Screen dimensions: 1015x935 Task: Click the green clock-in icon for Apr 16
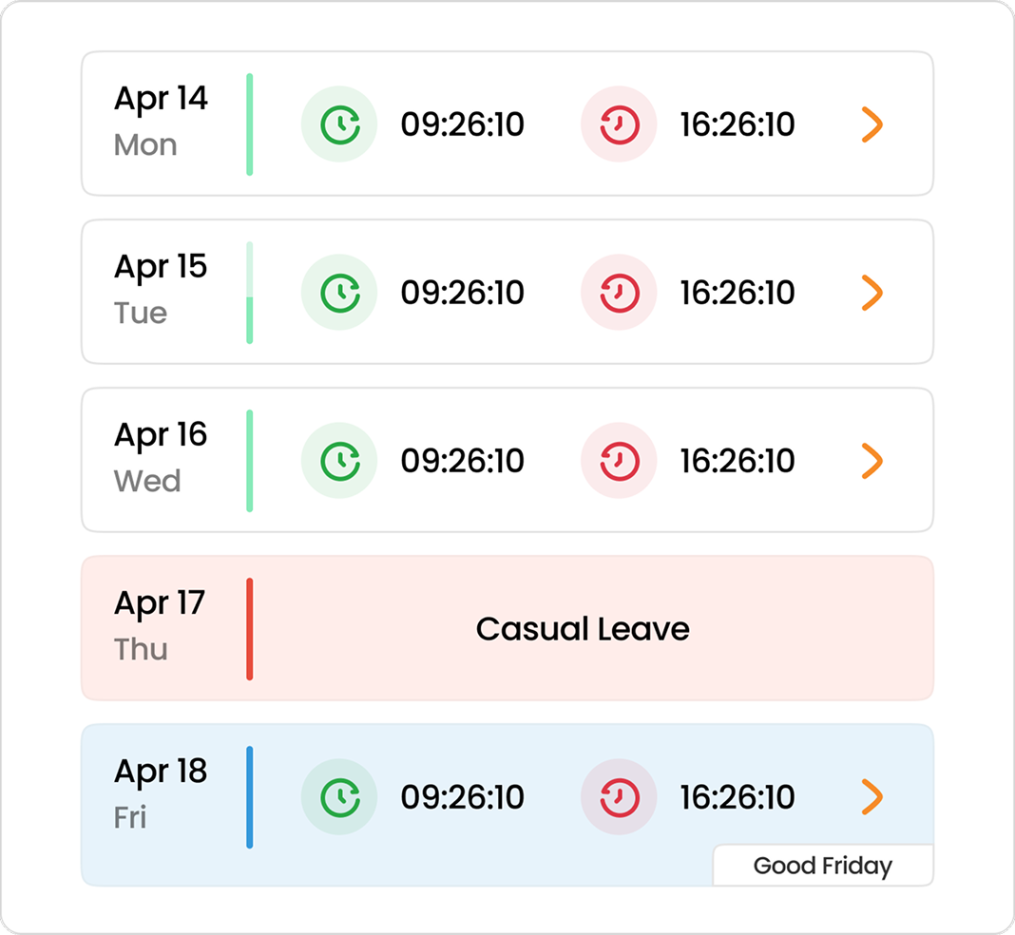[x=339, y=461]
